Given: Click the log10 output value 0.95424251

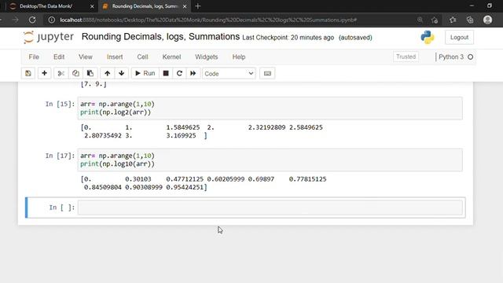Looking at the screenshot, I should pyautogui.click(x=185, y=187).
